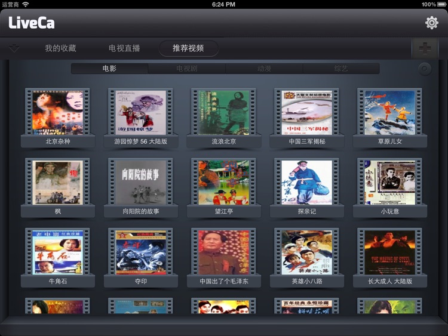Click the 草原儿女 title label
This screenshot has width=448, height=336.
coord(389,141)
